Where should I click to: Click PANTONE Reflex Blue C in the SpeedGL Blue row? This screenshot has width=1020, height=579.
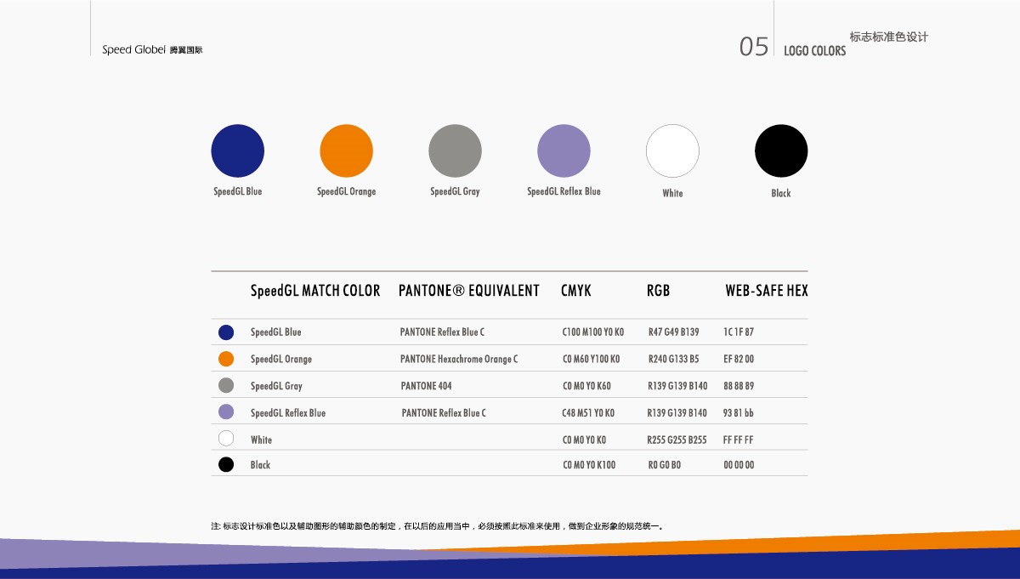tap(442, 332)
